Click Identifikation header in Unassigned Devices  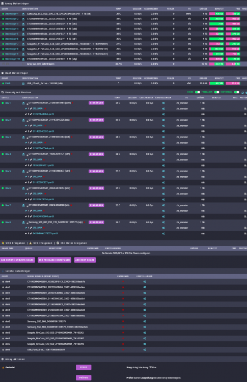[30, 98]
